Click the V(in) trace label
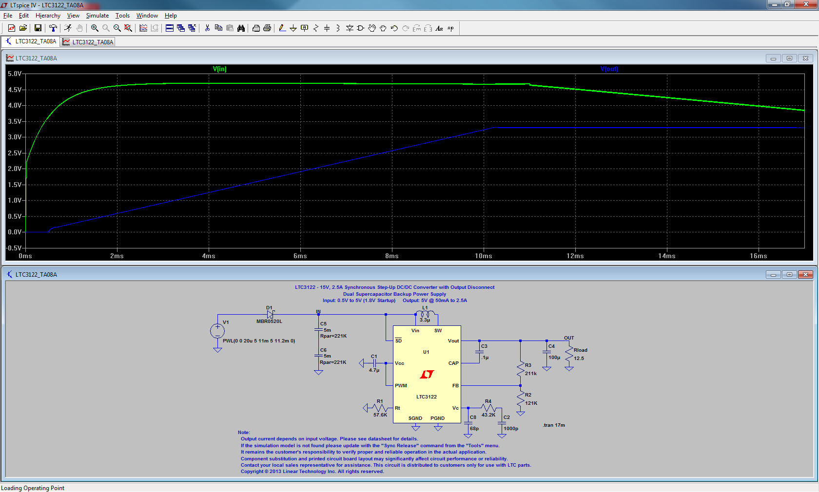Screen dimensions: 819x492 click(x=219, y=69)
